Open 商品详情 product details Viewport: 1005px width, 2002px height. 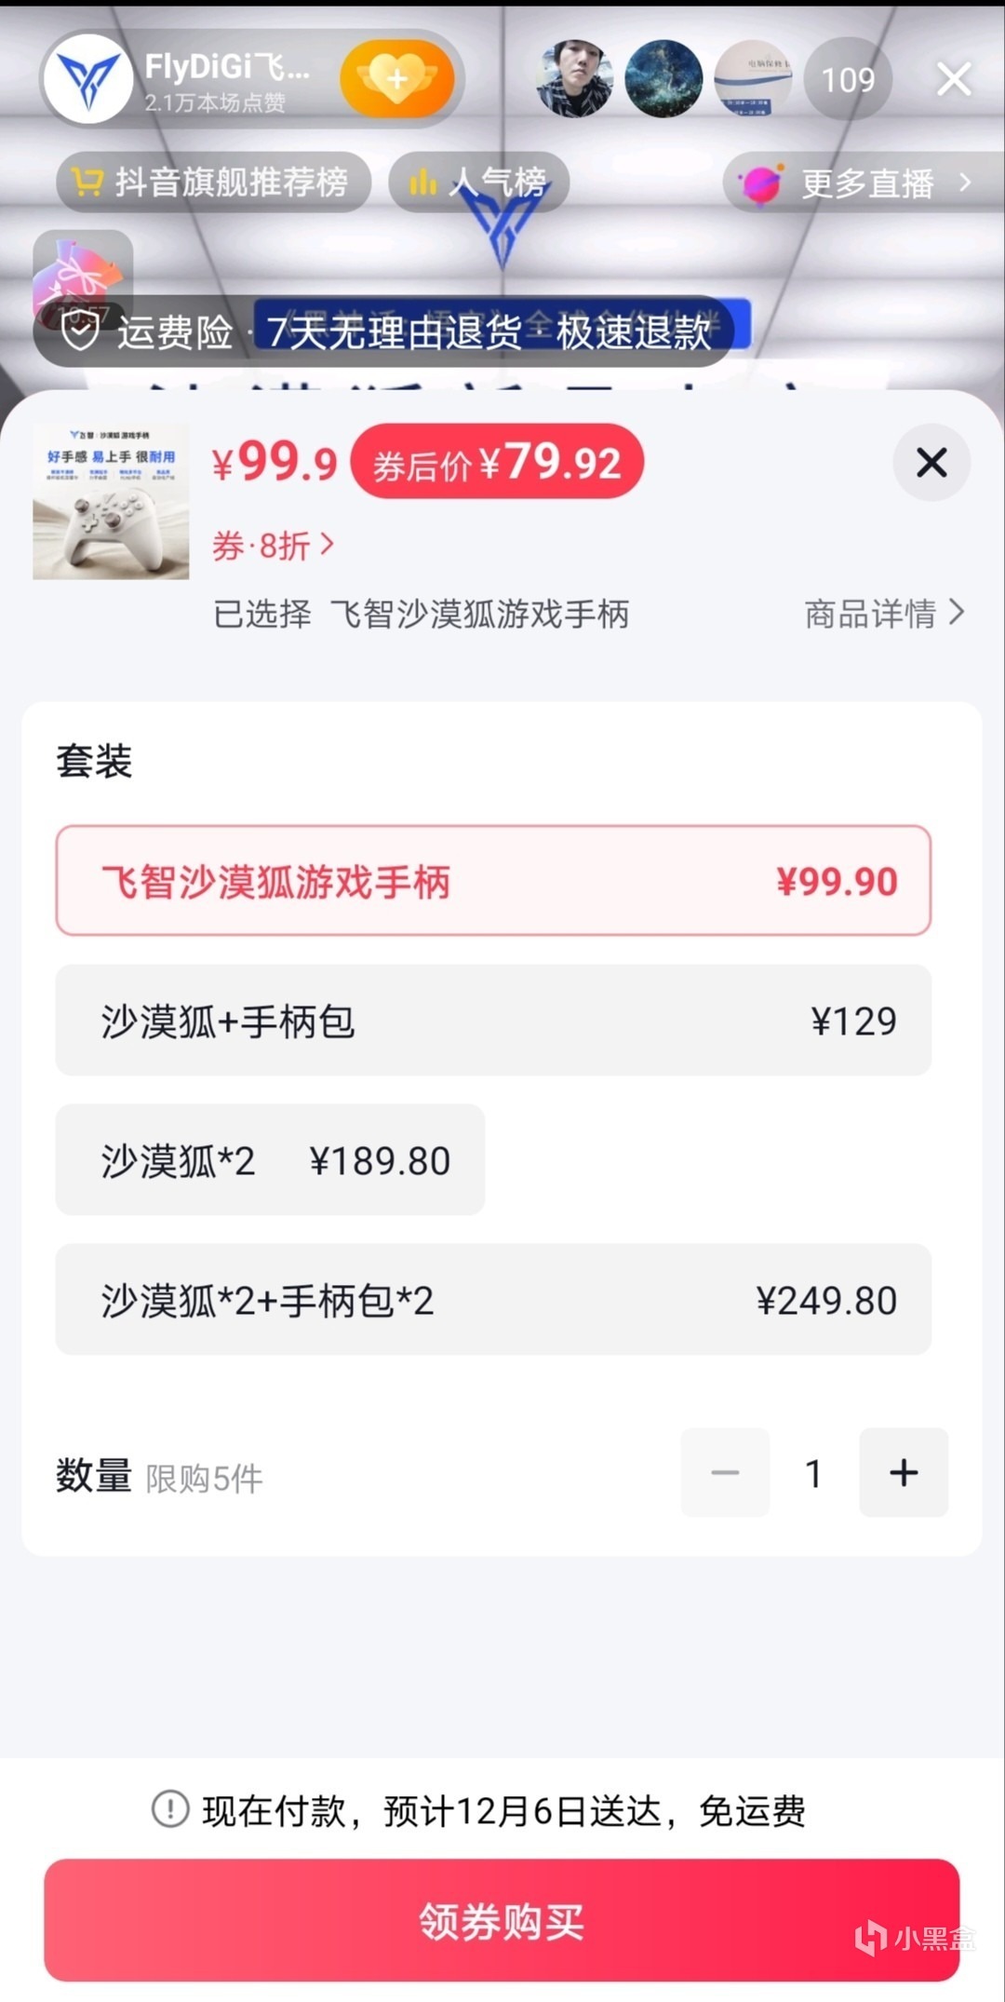click(884, 614)
